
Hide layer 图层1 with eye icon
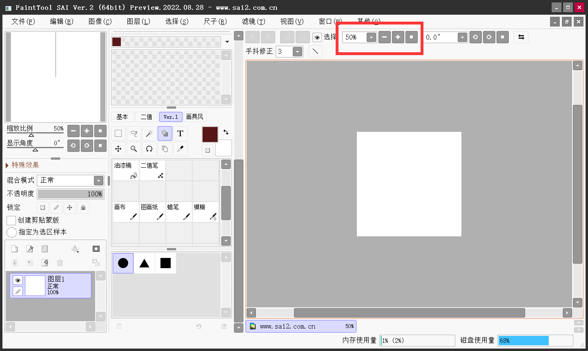tap(18, 280)
